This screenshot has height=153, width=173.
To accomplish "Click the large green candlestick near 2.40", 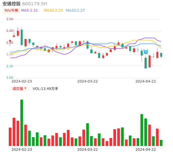I will [x=22, y=37].
